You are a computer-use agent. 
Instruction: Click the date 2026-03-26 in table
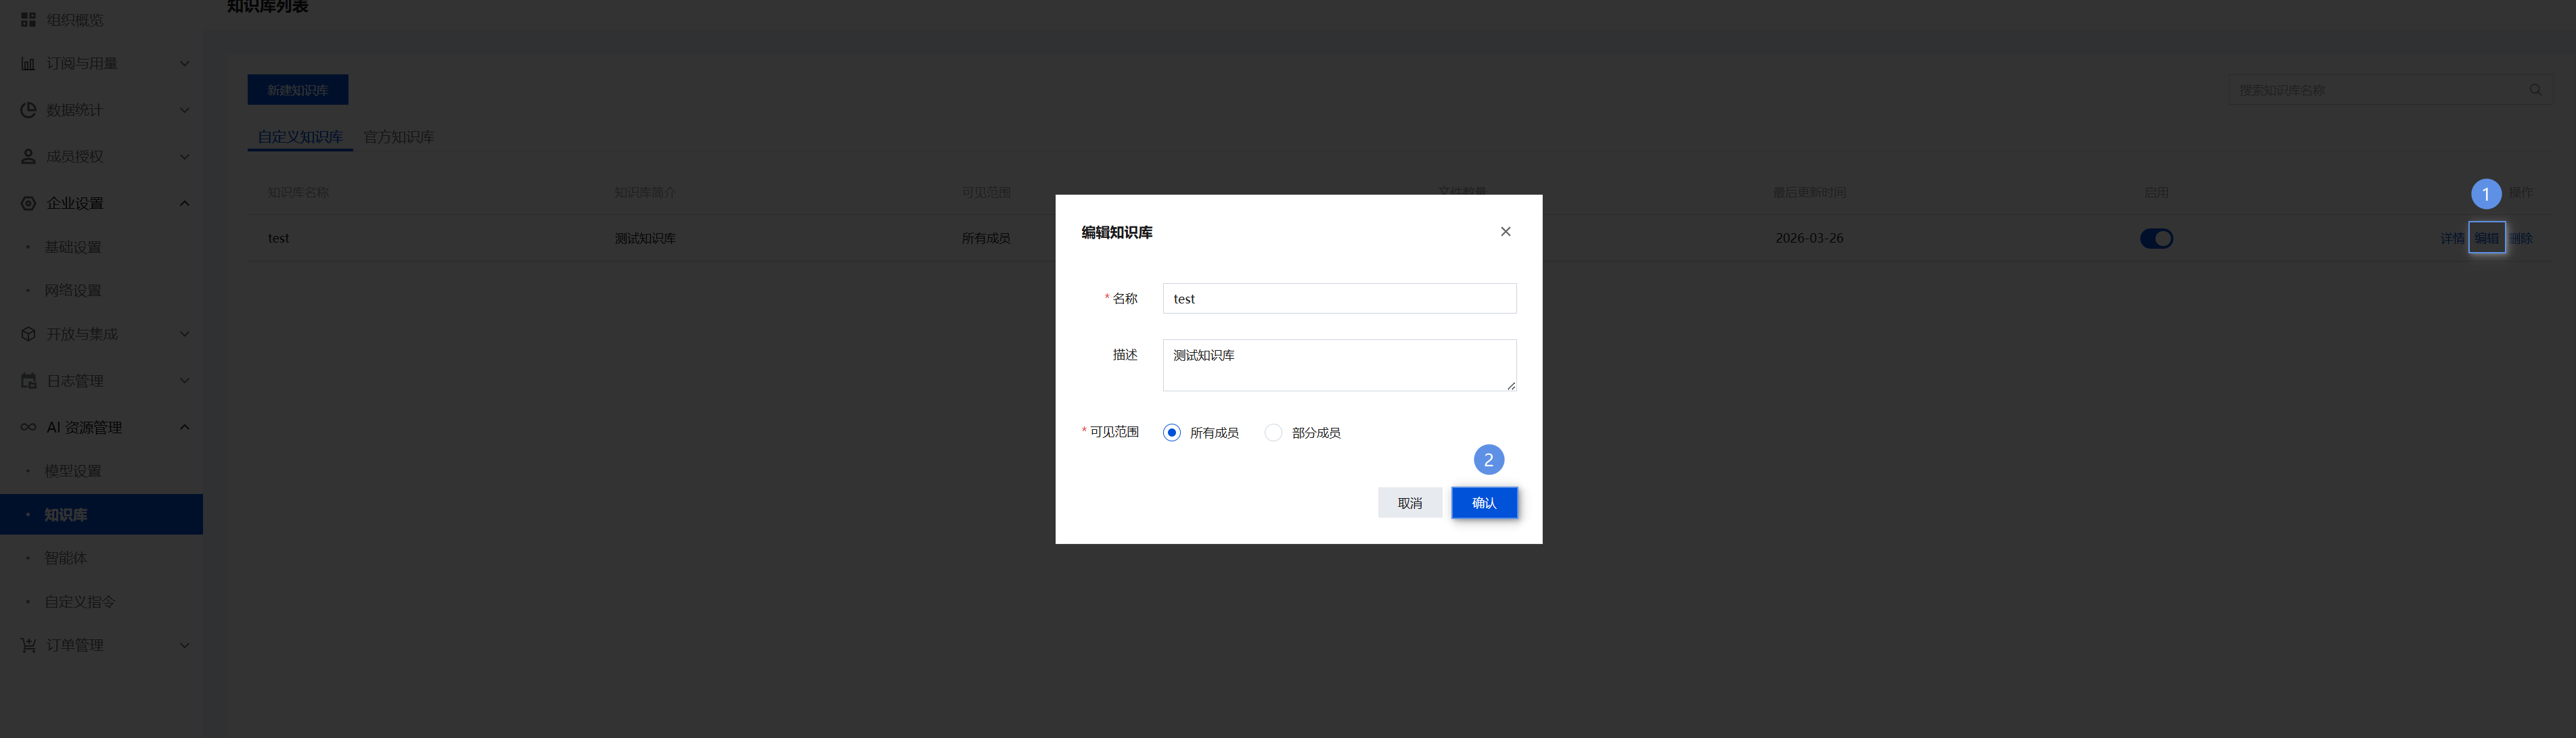click(1809, 239)
